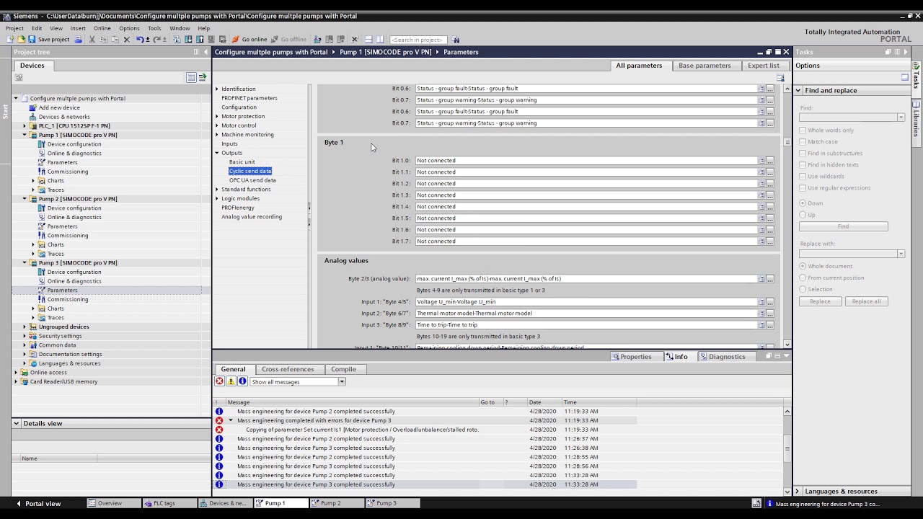The height and width of the screenshot is (519, 923).
Task: Show error messages with the red filter icon
Action: coord(220,381)
